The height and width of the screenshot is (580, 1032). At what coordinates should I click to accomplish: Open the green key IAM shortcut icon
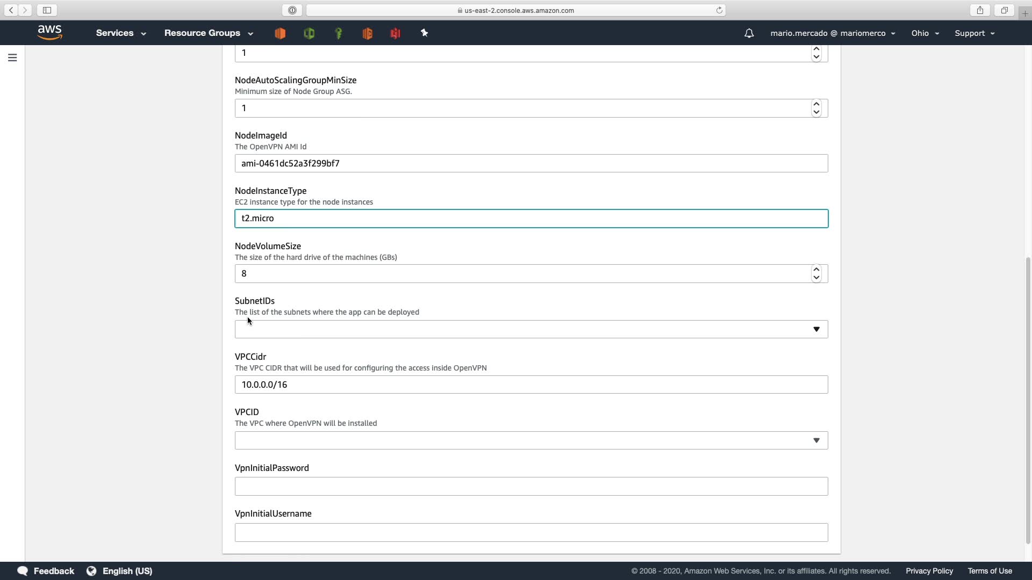point(339,33)
